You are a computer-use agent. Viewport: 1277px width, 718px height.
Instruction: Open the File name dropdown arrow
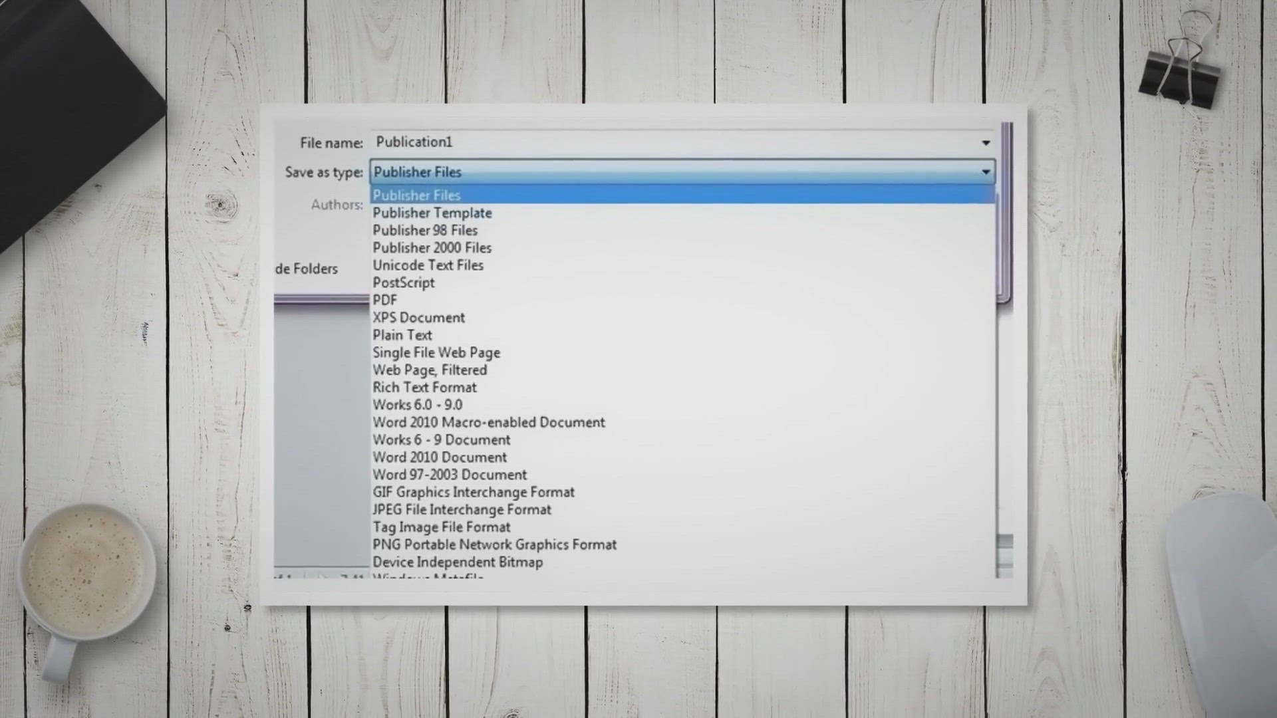(x=986, y=142)
